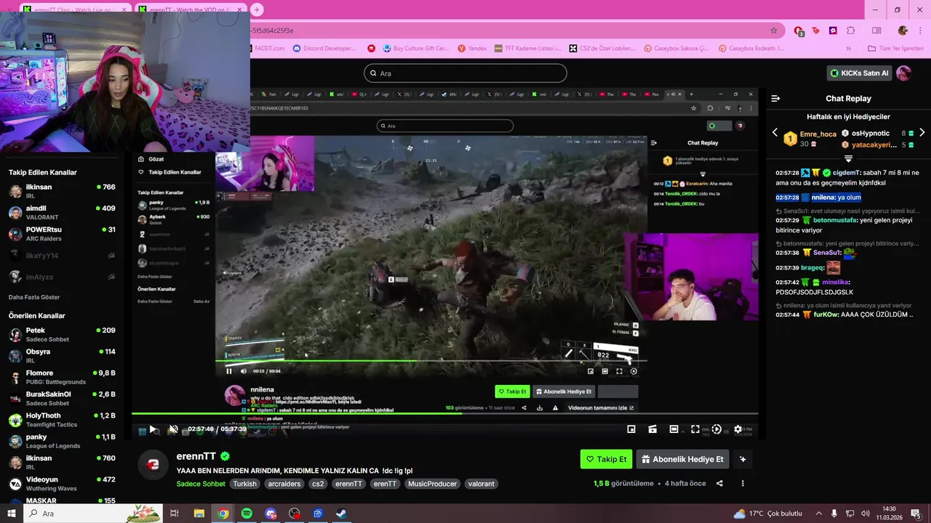Open the VOD player settings gear
This screenshot has height=523, width=931.
coord(738,429)
